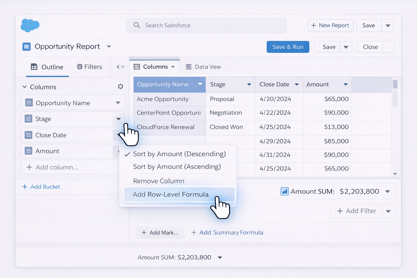Click the Amount SUM chart icon

tap(285, 191)
